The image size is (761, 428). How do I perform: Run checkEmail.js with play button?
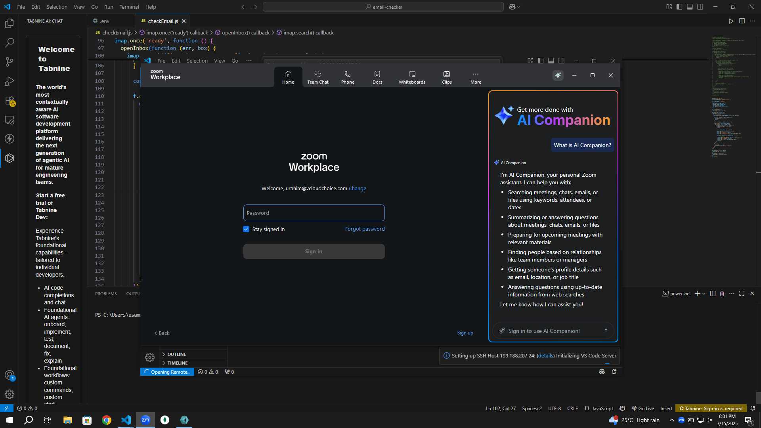coord(731,21)
